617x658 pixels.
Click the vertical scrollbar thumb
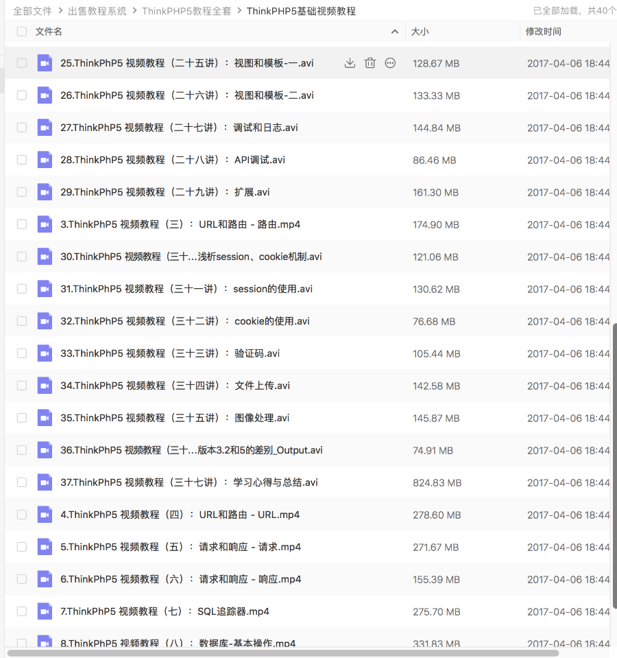point(614,466)
